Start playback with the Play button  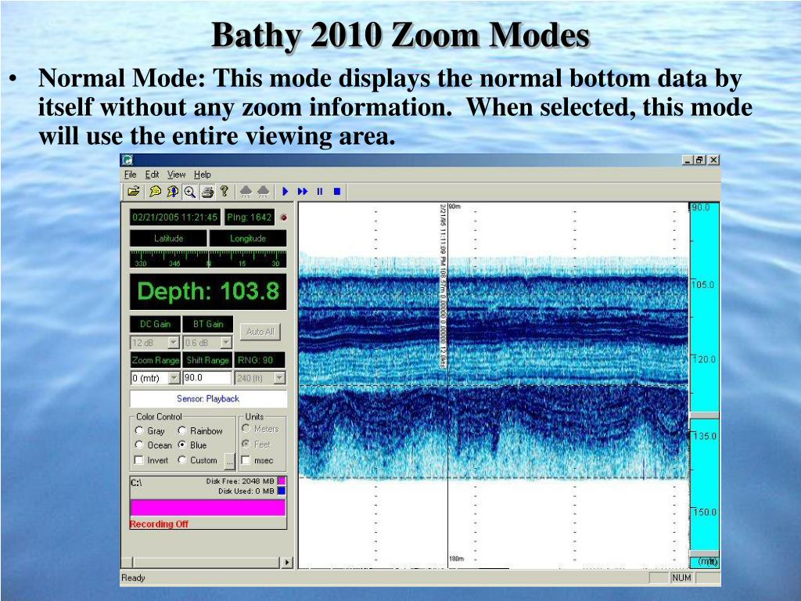click(x=285, y=192)
